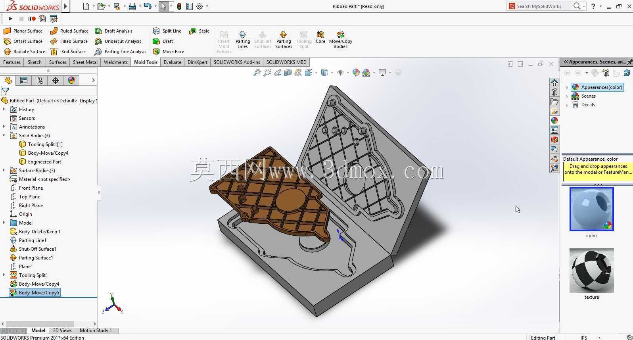Run Undercut Analysis
This screenshot has width=633, height=340.
(x=118, y=41)
